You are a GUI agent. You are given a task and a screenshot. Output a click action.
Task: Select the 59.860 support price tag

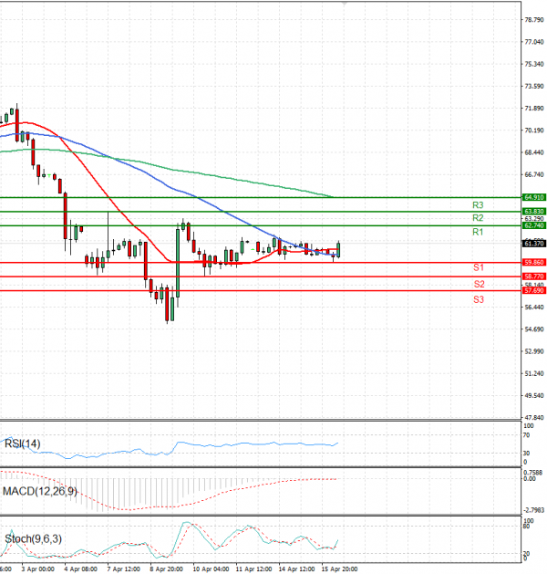[x=534, y=263]
